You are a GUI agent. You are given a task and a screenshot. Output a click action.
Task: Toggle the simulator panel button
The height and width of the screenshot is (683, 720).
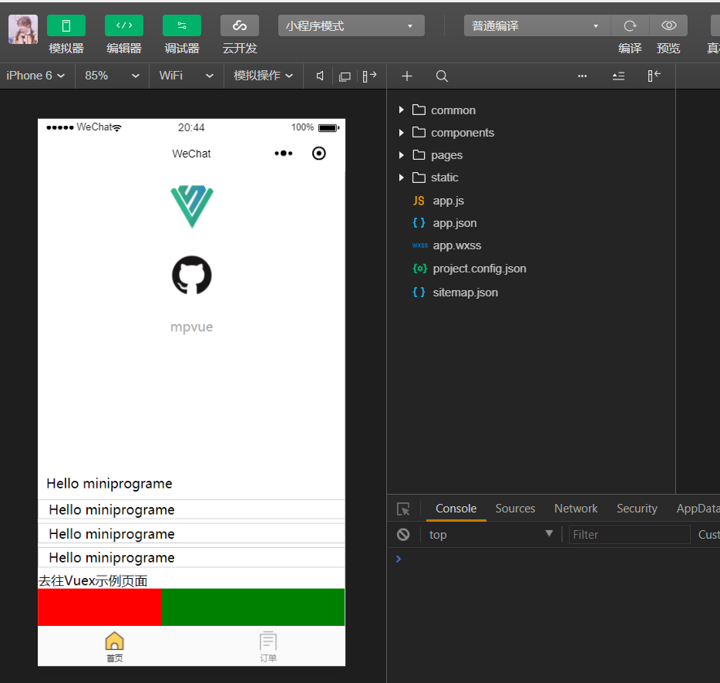[x=66, y=25]
